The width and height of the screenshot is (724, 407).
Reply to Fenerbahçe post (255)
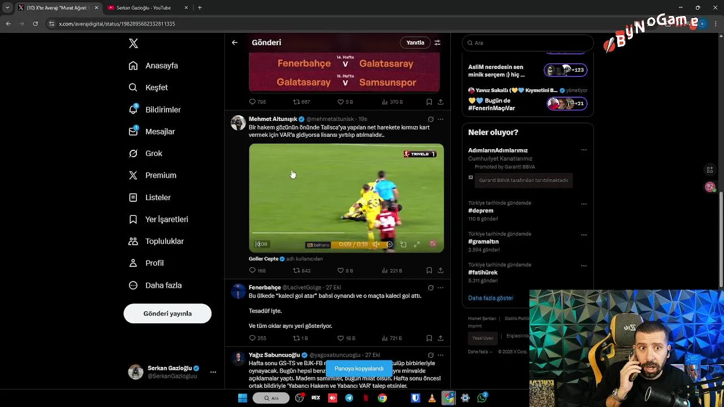257,338
